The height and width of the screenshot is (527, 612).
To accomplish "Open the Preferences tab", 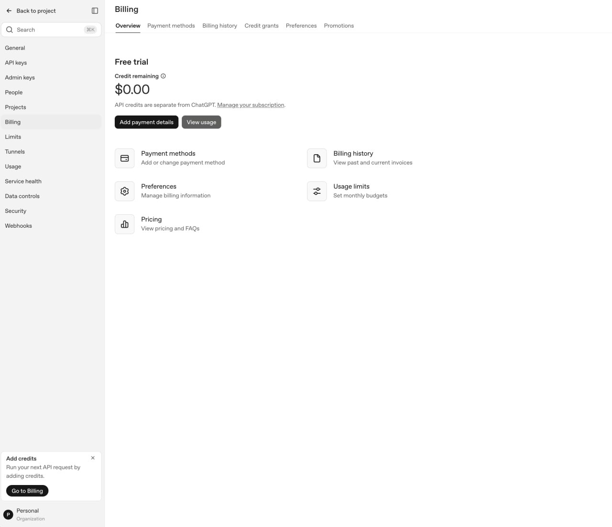I will pyautogui.click(x=301, y=26).
